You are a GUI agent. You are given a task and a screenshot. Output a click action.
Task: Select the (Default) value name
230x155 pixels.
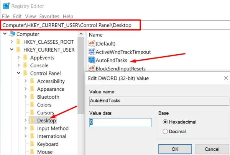[x=105, y=44]
